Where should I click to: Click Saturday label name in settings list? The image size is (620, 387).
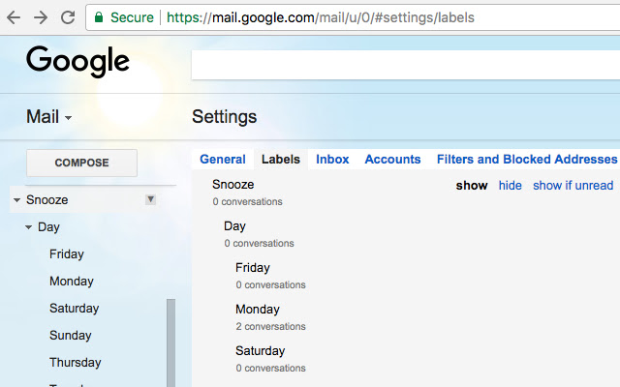click(x=261, y=350)
